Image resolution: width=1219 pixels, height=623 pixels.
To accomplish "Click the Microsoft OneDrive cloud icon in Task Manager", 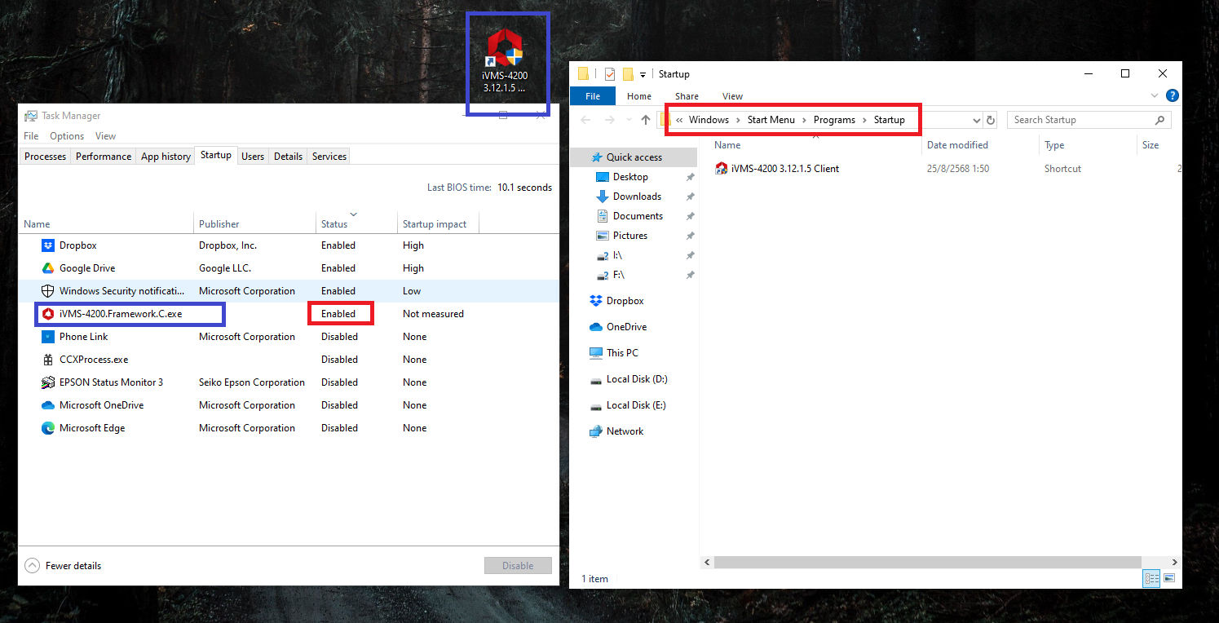I will [x=47, y=405].
